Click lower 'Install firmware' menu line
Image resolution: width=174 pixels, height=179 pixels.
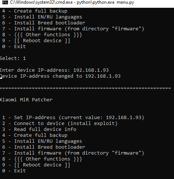73,153
